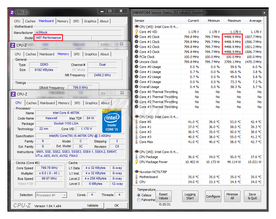Open the Configure sensor settings button
The width and height of the screenshot is (276, 219).
213,196
